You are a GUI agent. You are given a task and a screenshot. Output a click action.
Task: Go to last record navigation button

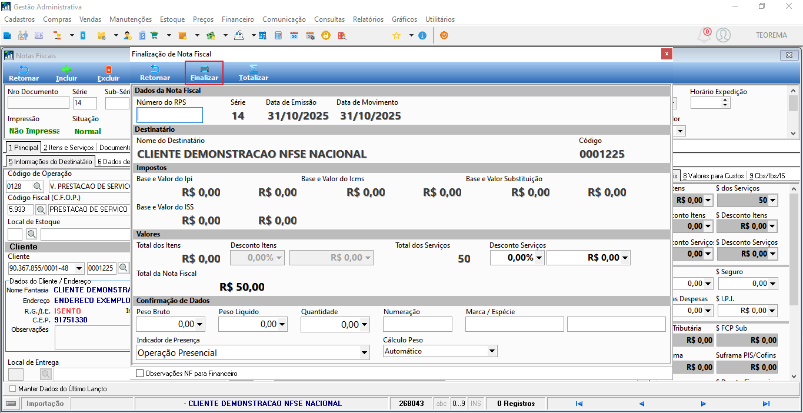[x=766, y=404]
